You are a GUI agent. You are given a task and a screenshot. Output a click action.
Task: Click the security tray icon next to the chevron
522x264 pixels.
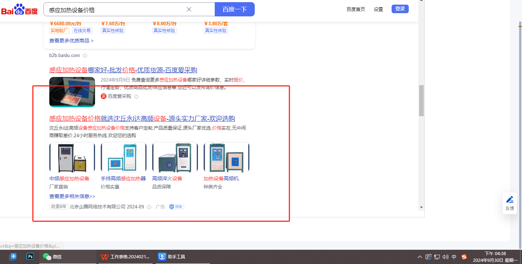pyautogui.click(x=428, y=257)
